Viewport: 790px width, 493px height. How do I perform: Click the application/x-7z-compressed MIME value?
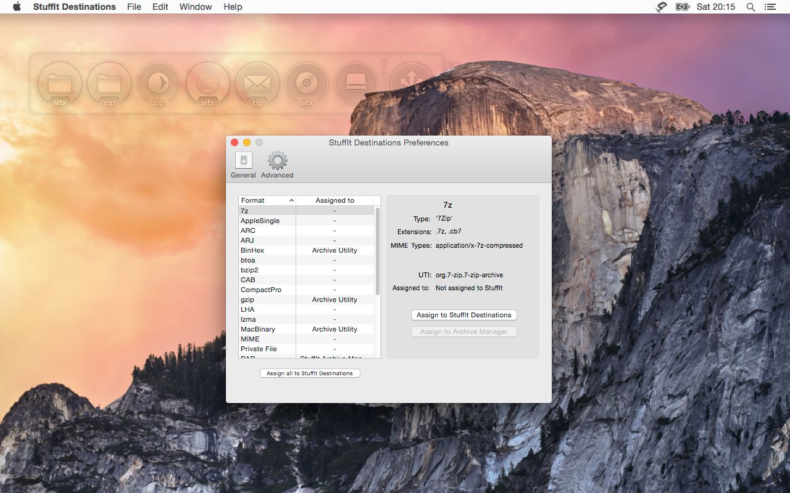(x=479, y=245)
